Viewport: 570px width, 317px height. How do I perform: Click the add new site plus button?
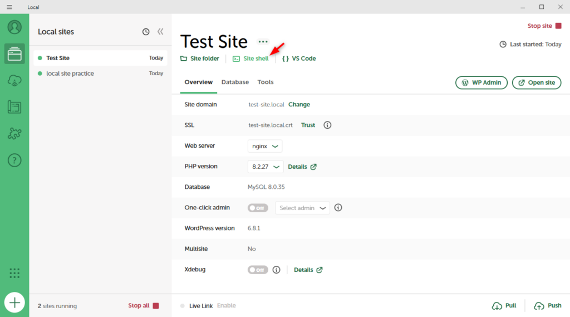click(x=14, y=303)
